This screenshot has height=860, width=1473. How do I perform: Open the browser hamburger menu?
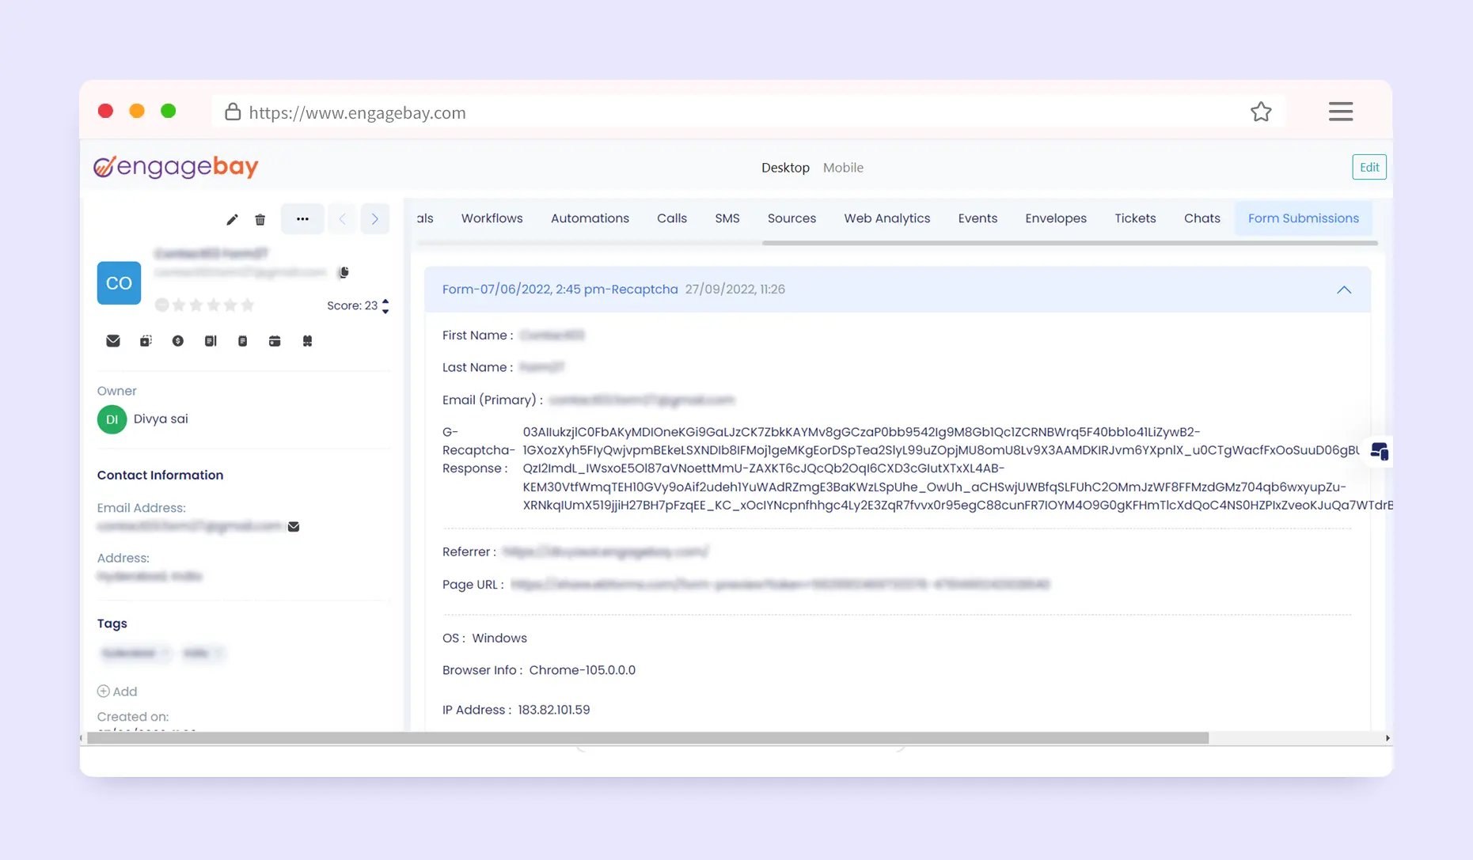(1340, 112)
